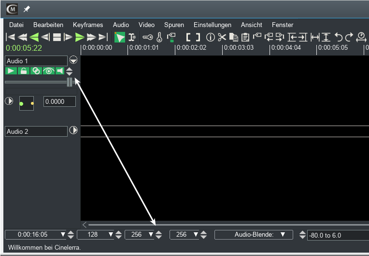This screenshot has height=256, width=369.
Task: Set the Out point bracket
Action: coord(198,37)
